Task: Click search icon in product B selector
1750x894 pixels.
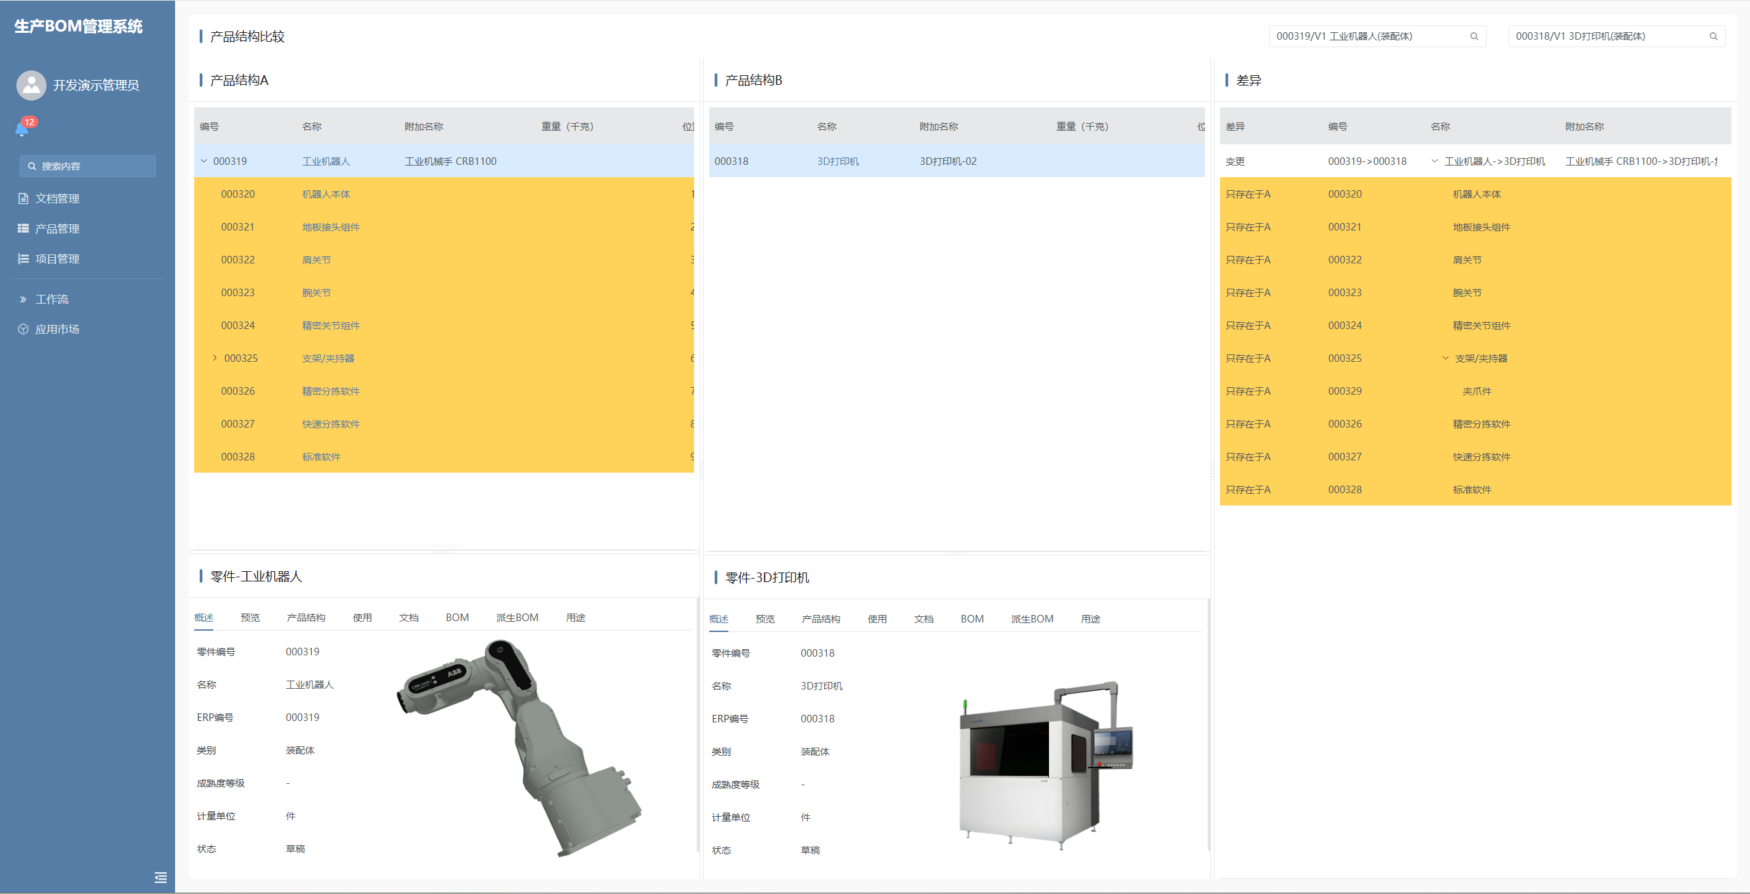Action: coord(1713,36)
